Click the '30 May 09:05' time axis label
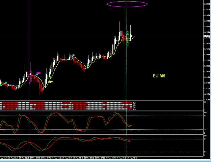This screenshot has width=211, height=162. click(x=132, y=158)
